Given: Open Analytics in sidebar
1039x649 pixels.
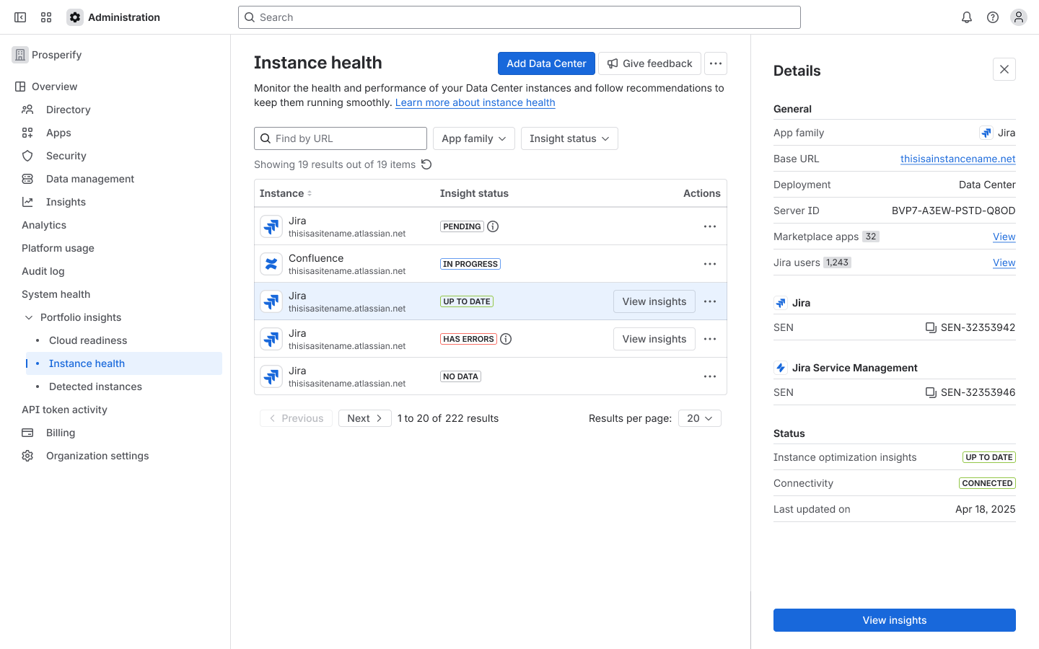Looking at the screenshot, I should pyautogui.click(x=44, y=225).
